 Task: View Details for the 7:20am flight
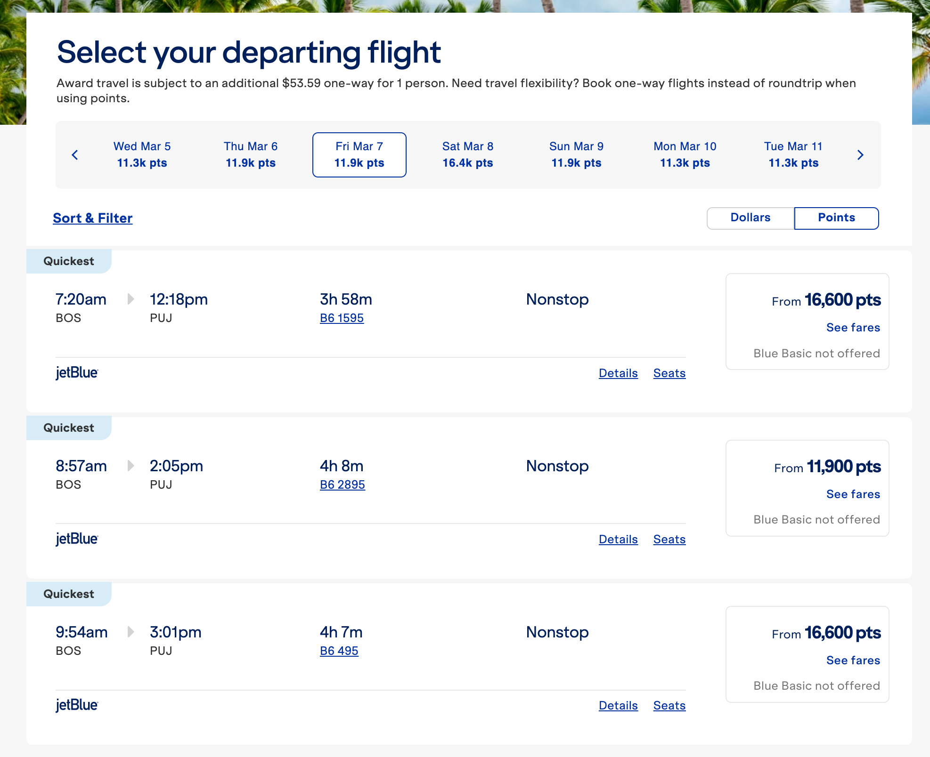pos(618,373)
